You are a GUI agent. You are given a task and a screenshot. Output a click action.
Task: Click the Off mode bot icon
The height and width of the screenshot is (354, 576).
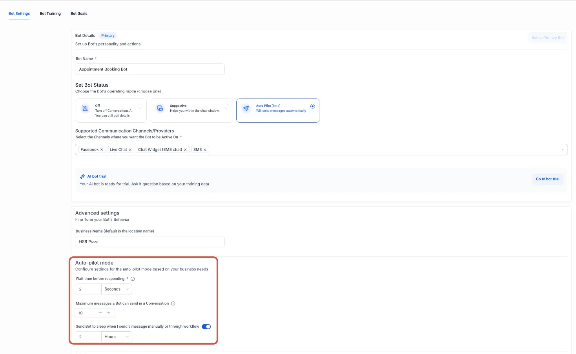click(x=85, y=109)
